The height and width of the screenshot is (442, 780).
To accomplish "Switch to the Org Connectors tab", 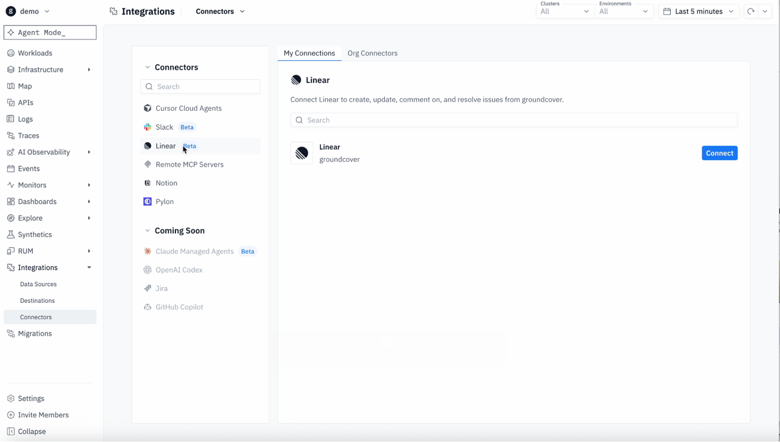I will [373, 53].
